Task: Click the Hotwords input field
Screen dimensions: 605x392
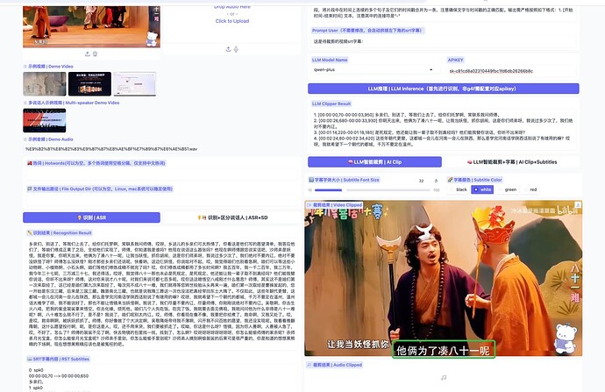Action: coord(161,175)
